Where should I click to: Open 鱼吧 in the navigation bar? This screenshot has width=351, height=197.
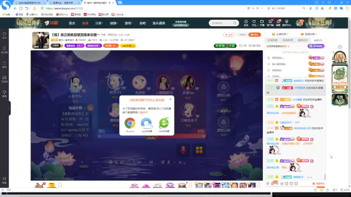143,23
